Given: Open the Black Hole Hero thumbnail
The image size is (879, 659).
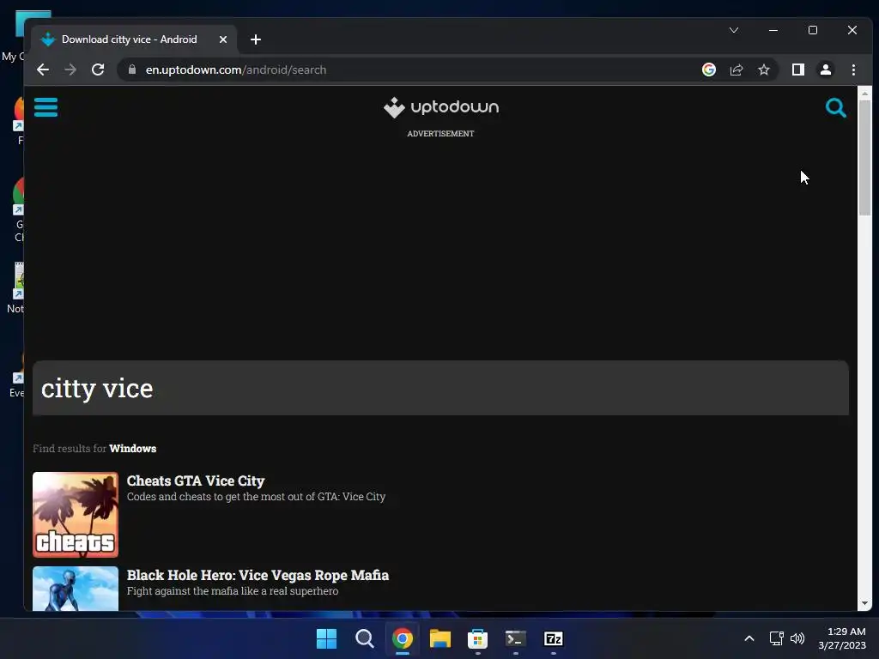Looking at the screenshot, I should pyautogui.click(x=76, y=589).
